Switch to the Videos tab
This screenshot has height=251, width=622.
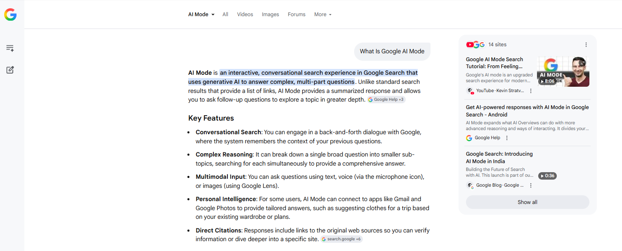click(x=245, y=14)
